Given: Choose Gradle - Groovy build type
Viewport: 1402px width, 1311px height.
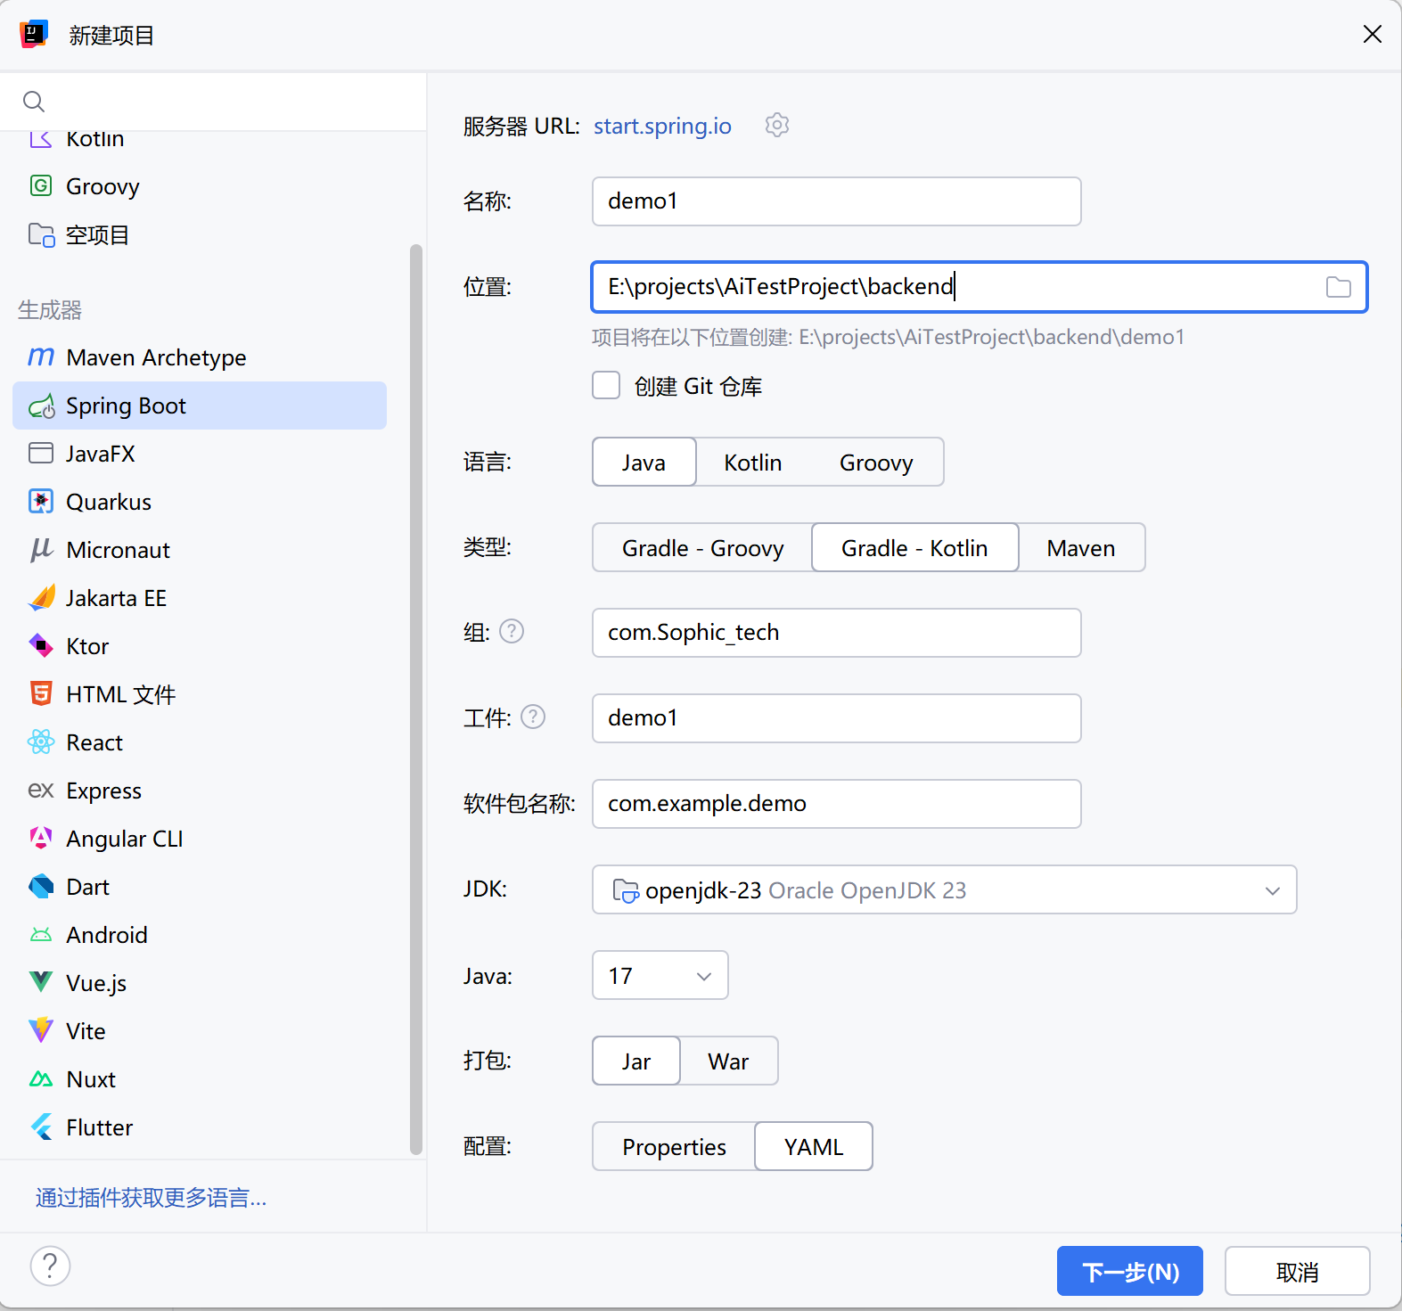Looking at the screenshot, I should [x=702, y=547].
